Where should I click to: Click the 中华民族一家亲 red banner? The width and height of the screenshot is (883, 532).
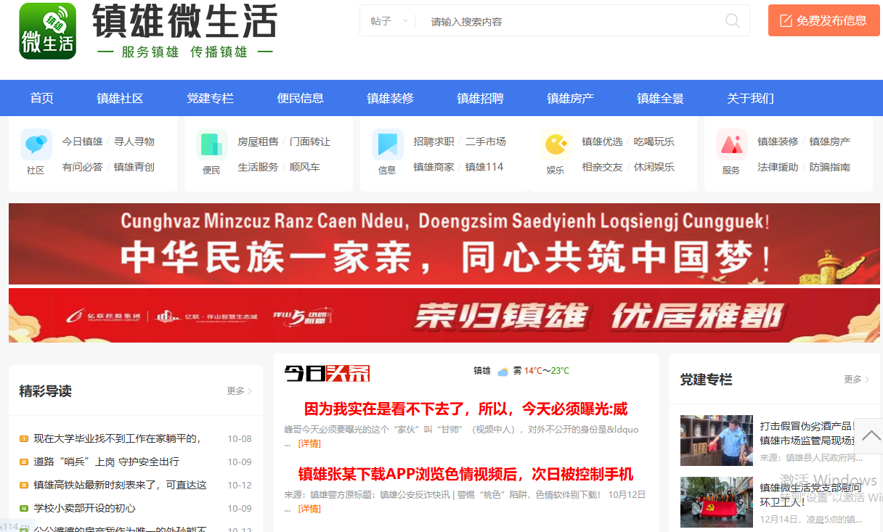tap(443, 244)
